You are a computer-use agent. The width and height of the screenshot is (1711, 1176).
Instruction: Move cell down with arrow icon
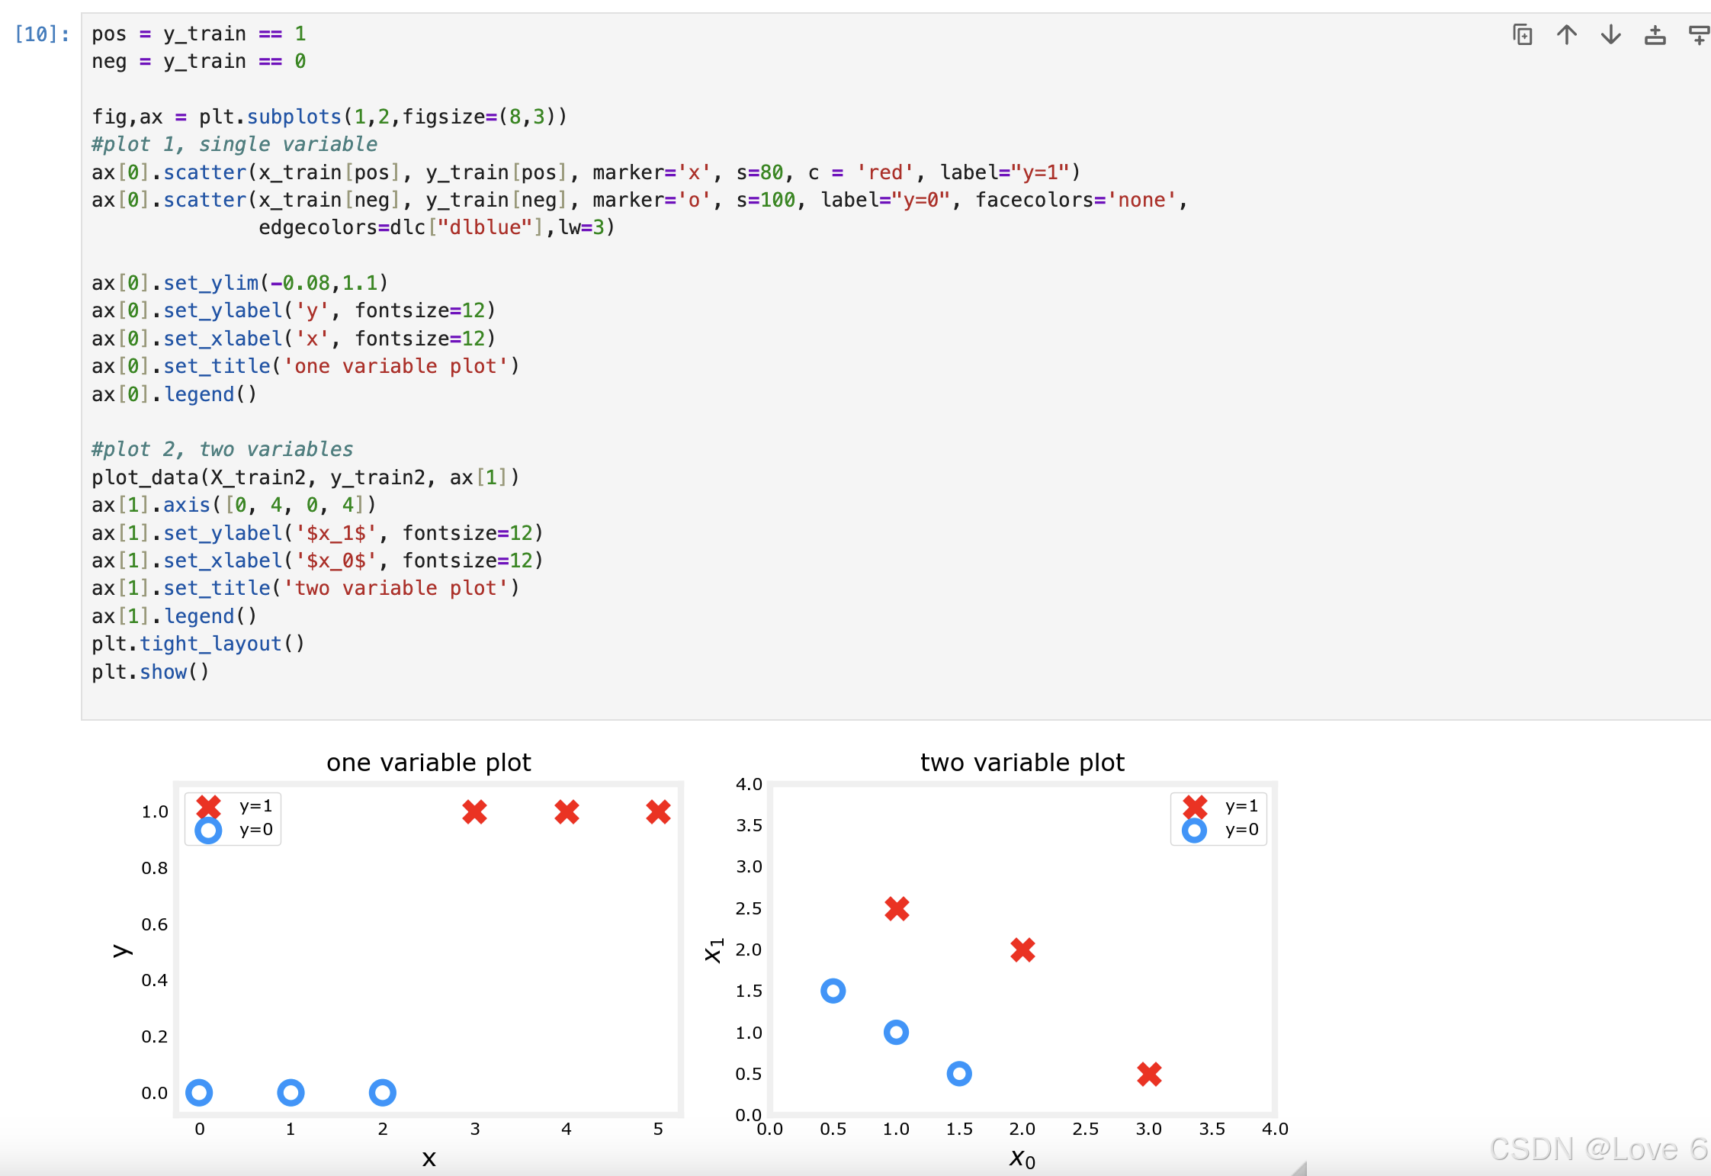[1611, 35]
